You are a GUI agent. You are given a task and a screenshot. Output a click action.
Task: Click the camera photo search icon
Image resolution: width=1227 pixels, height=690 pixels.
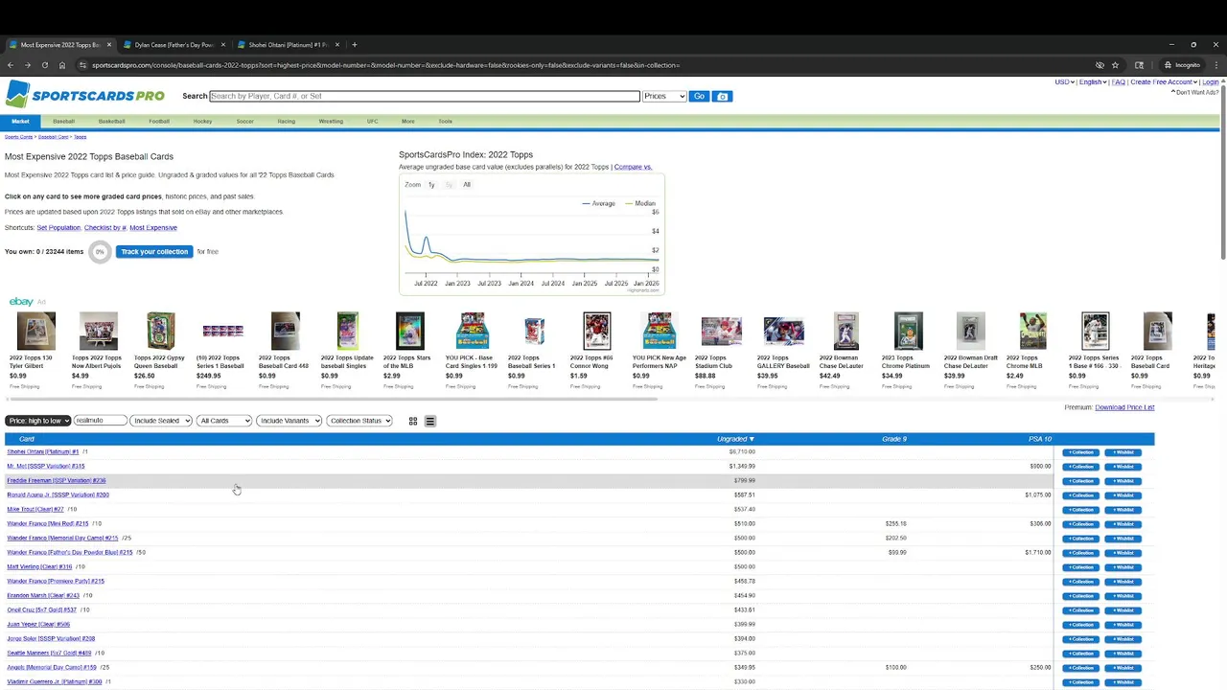pos(723,96)
